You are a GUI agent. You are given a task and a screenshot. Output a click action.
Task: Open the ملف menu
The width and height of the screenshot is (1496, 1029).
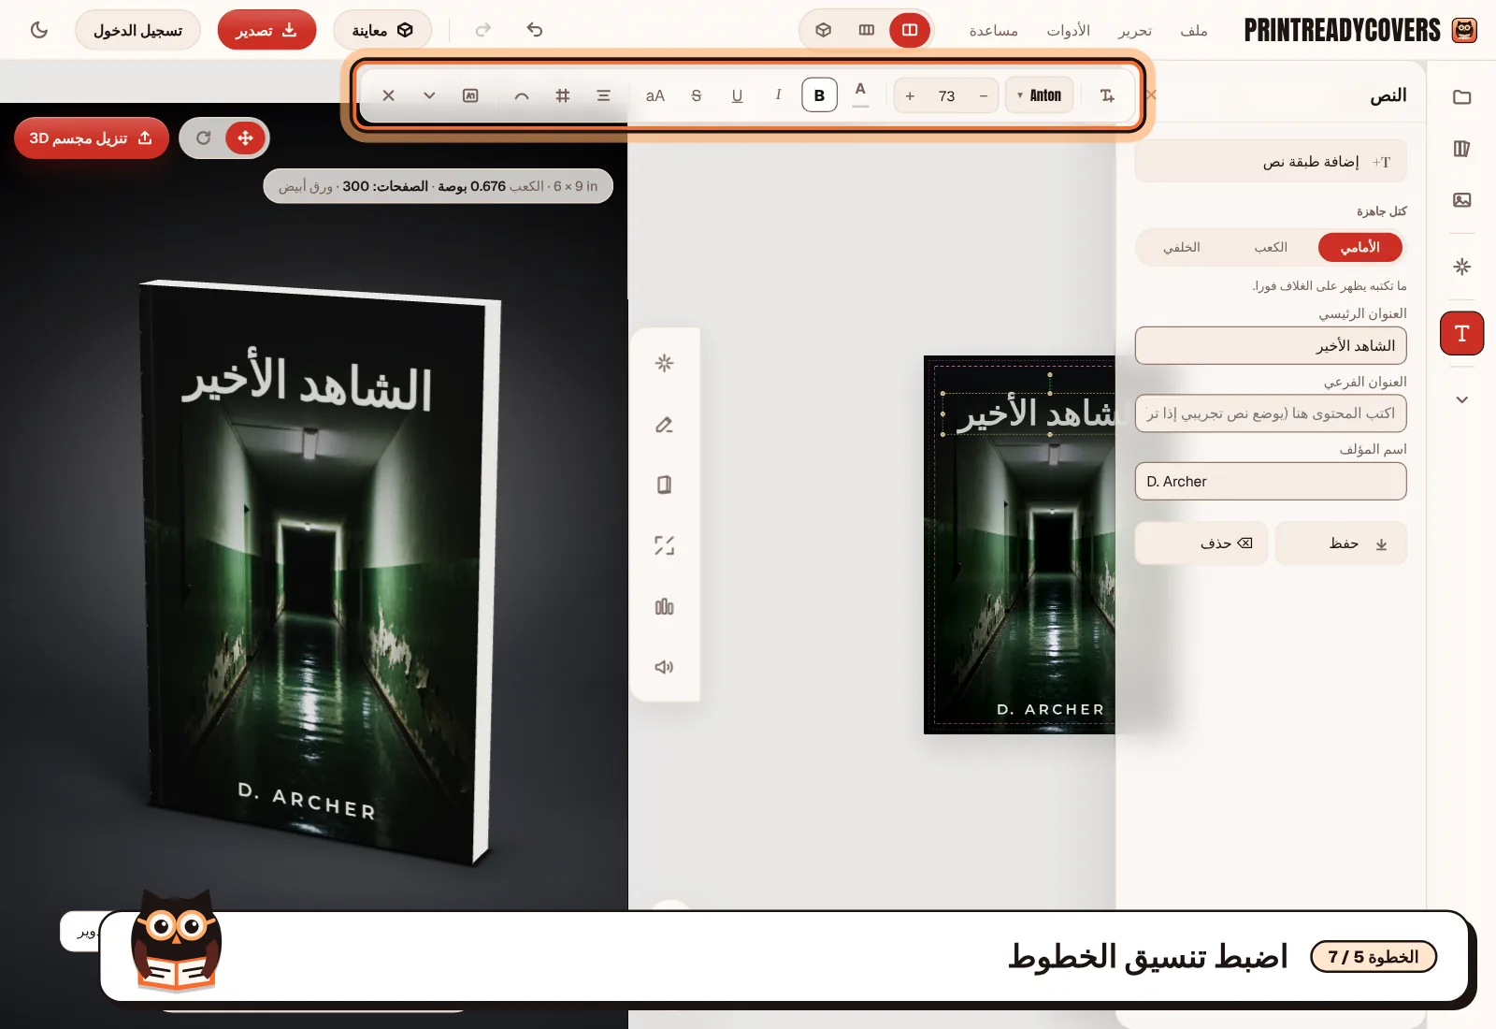pos(1194,30)
